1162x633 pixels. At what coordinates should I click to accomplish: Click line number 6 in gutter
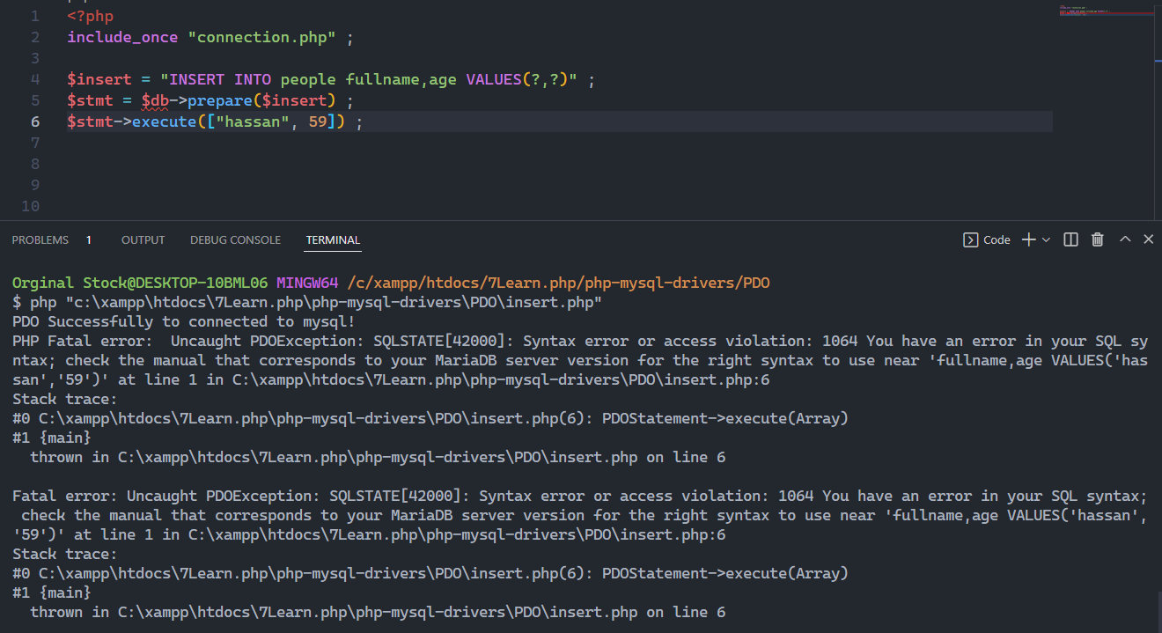point(35,121)
